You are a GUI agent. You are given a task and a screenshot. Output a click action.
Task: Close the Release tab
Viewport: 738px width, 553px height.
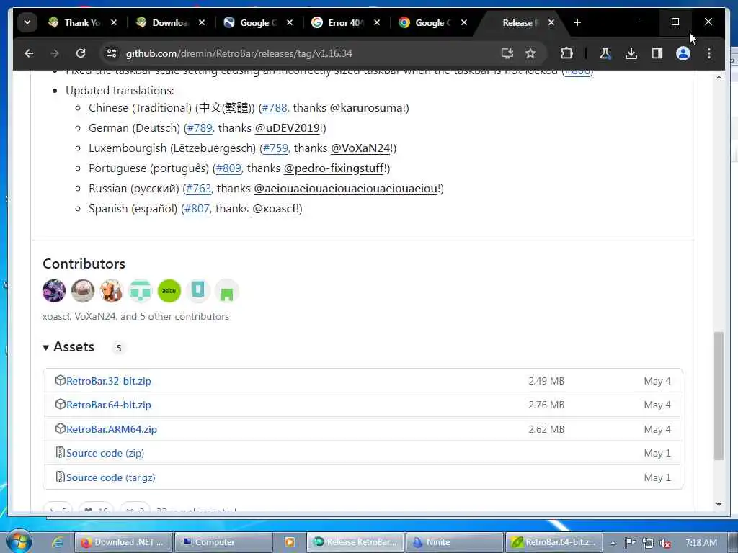551,22
